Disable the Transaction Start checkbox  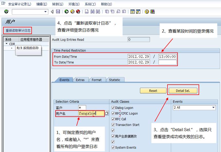pos(113,125)
